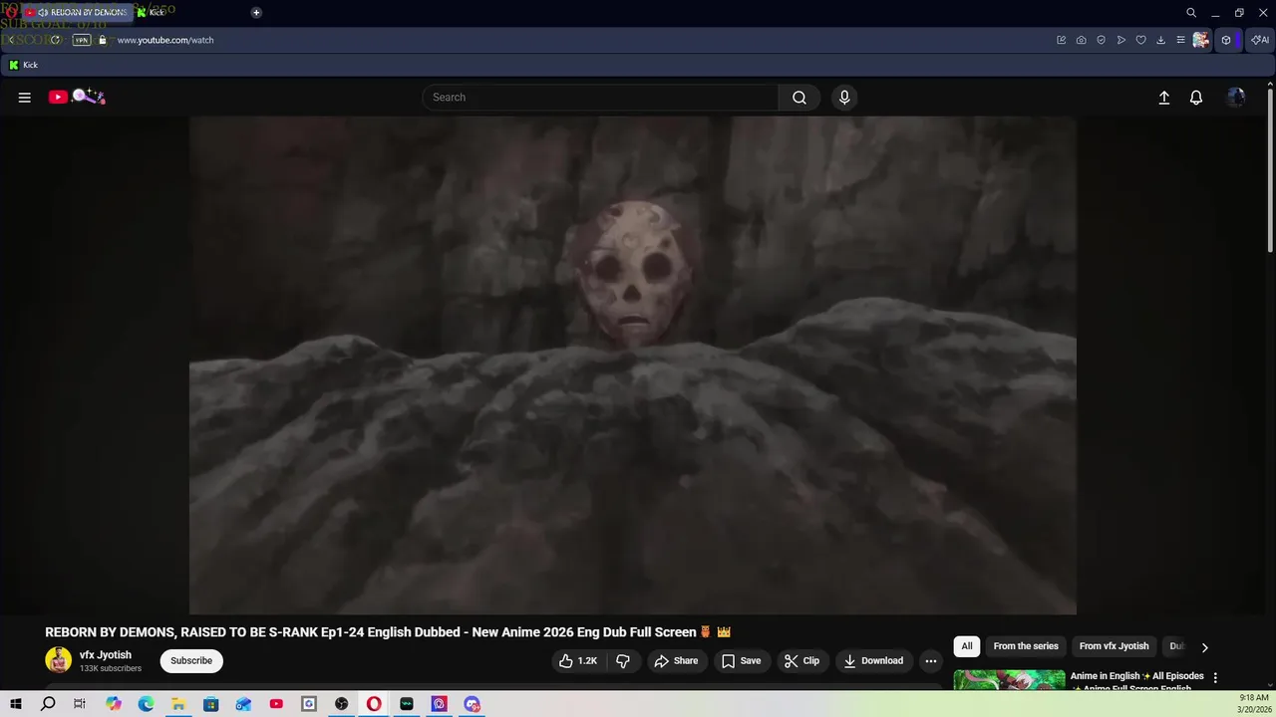Download the video

tap(873, 661)
